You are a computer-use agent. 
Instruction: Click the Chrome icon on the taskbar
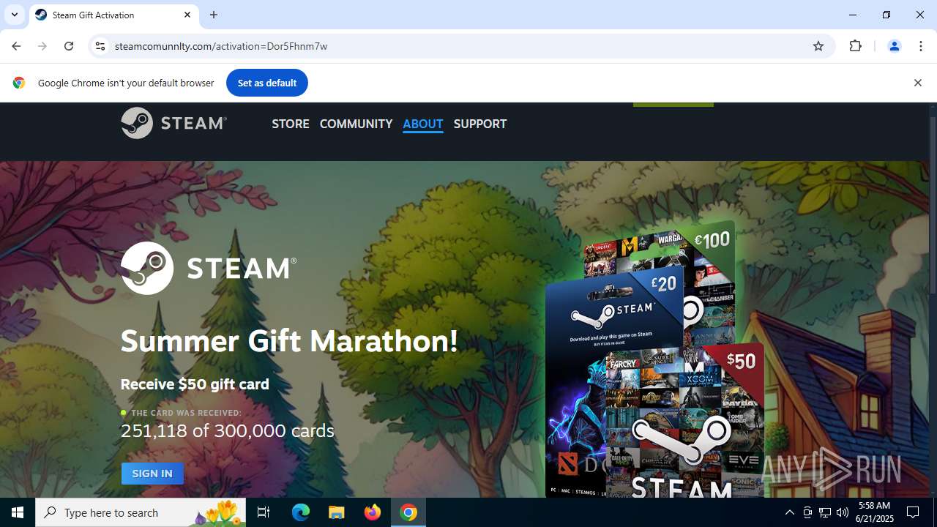[408, 512]
